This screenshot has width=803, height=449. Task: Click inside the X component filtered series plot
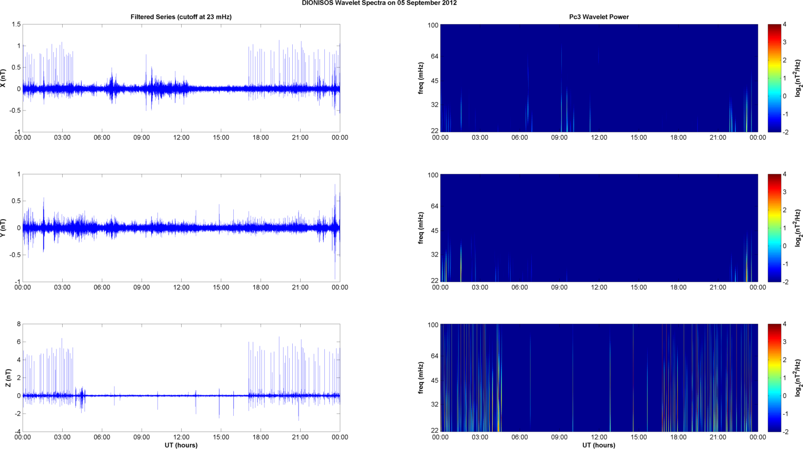[x=181, y=78]
